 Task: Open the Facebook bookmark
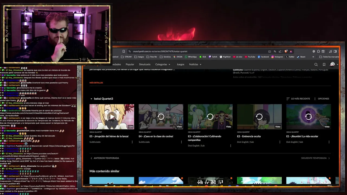[263, 57]
